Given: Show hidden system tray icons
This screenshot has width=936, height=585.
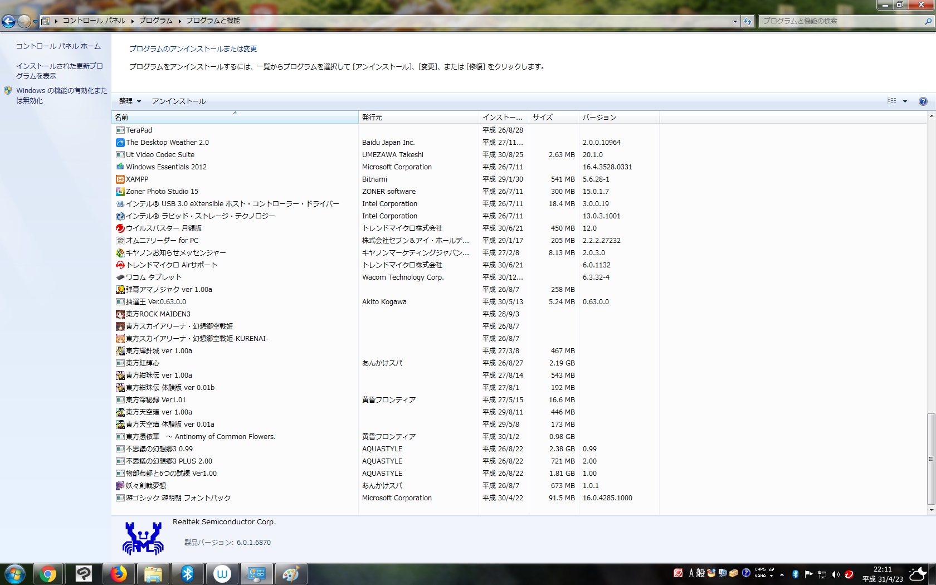Looking at the screenshot, I should click(x=782, y=574).
